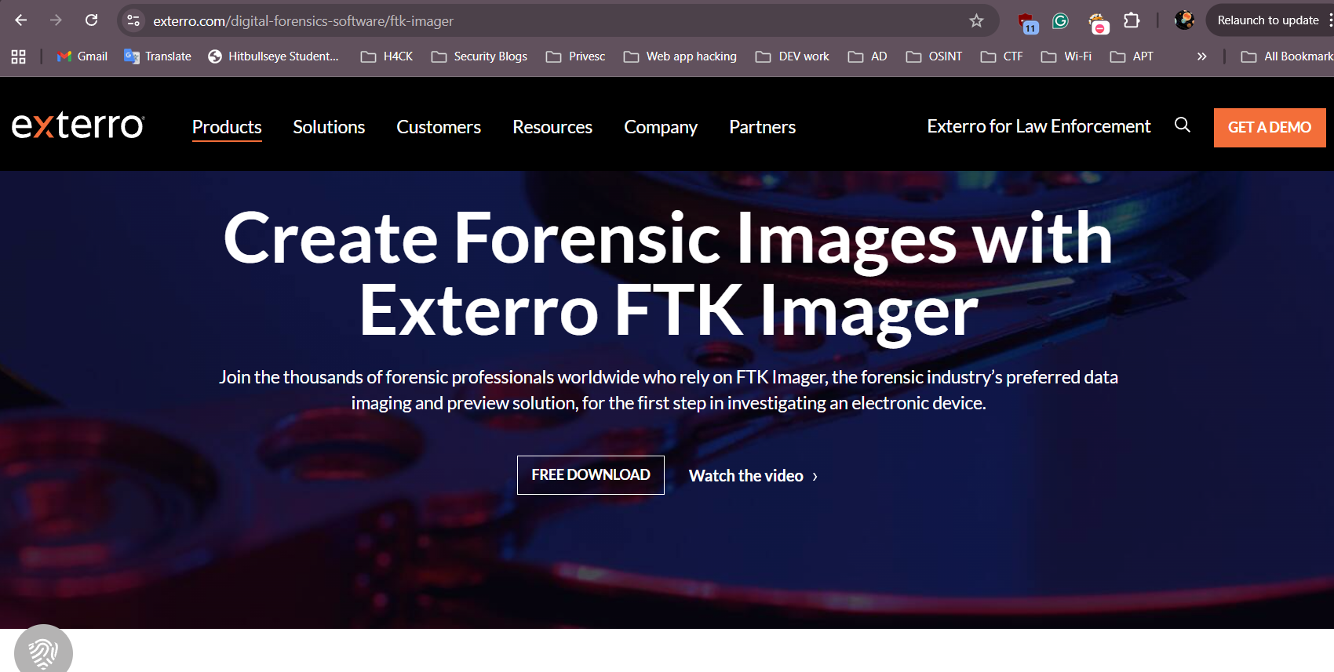Follow the Watch the video link
The width and height of the screenshot is (1334, 672).
[x=753, y=476]
